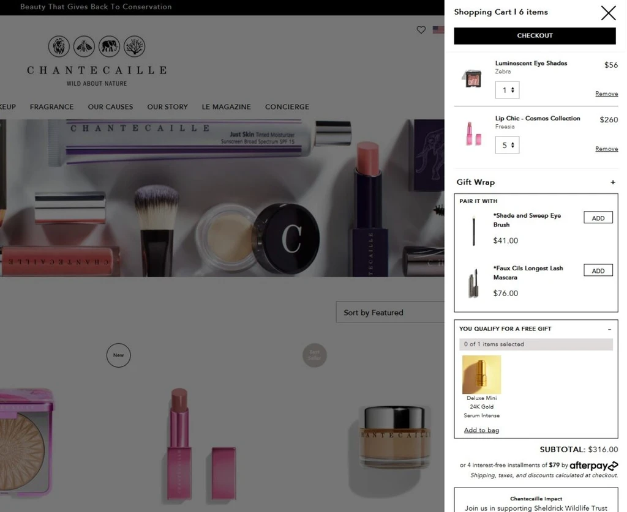Image resolution: width=627 pixels, height=512 pixels.
Task: Click the $260 Lip Chic price
Action: (609, 120)
